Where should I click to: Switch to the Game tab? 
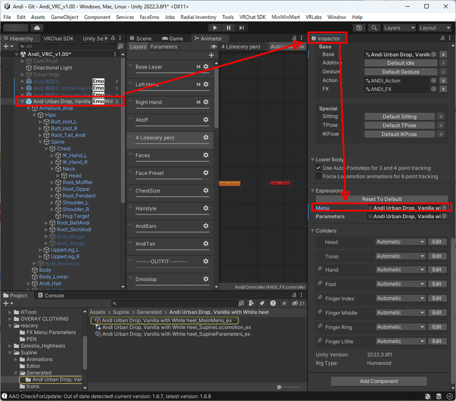click(x=173, y=38)
